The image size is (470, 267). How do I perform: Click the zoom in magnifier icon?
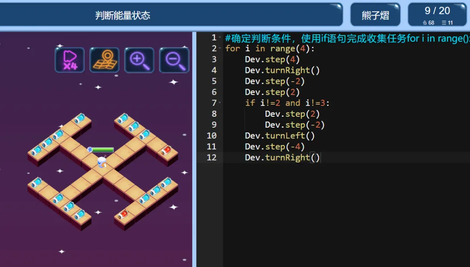pos(139,60)
